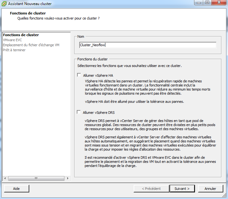Select Emplacement du fichier d'échange VM step
Image resolution: width=228 pixels, height=199 pixels.
31,45
